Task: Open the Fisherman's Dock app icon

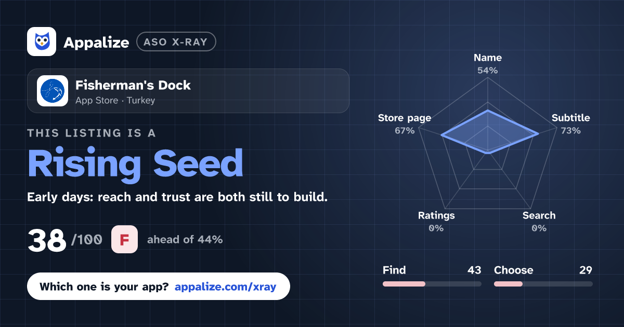Action: point(53,91)
